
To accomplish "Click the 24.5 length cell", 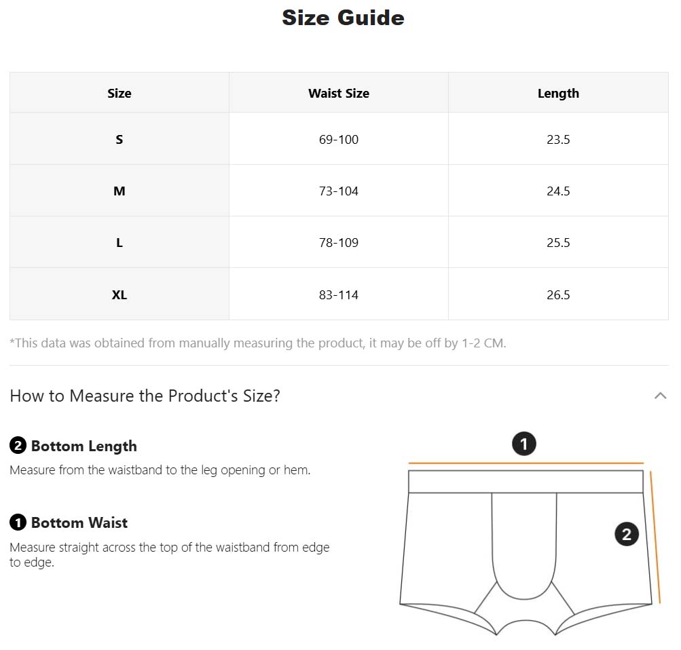I will coord(558,191).
